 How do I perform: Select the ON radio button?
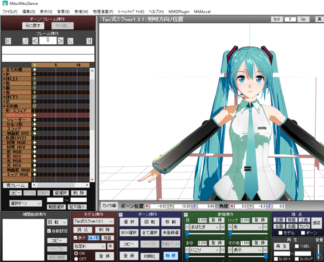click(x=76, y=253)
